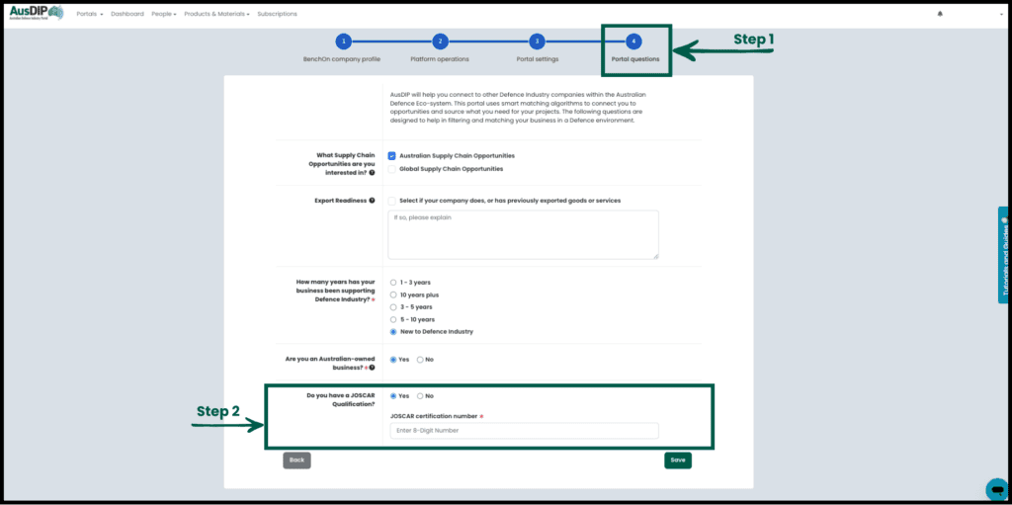The image size is (1012, 505).
Task: Uncheck Australian Supply Chain Opportunities
Action: click(392, 156)
